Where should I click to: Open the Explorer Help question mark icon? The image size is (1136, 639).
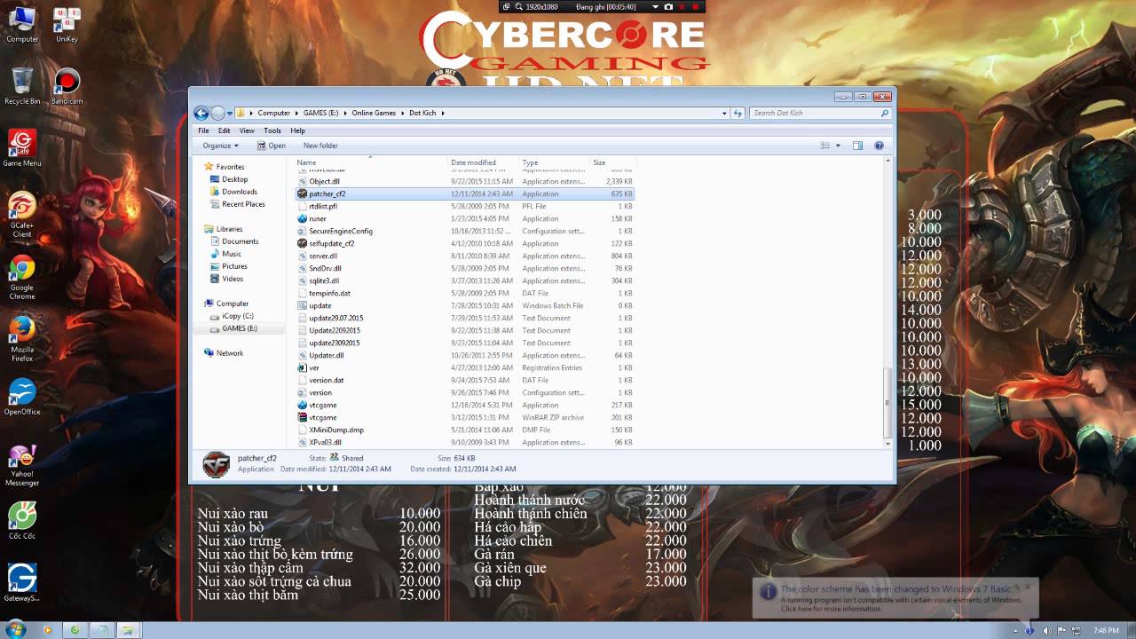[879, 146]
